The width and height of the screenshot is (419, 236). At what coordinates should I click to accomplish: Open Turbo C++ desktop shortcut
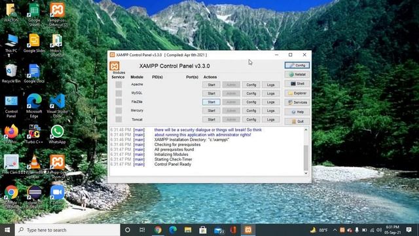pos(34,134)
